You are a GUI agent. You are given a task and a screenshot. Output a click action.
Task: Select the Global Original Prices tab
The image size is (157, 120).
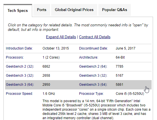coord(74,10)
